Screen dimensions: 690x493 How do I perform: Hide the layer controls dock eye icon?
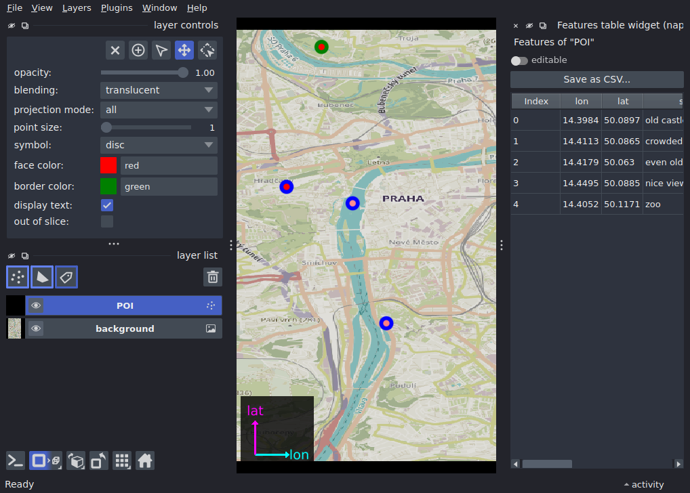[x=12, y=26]
